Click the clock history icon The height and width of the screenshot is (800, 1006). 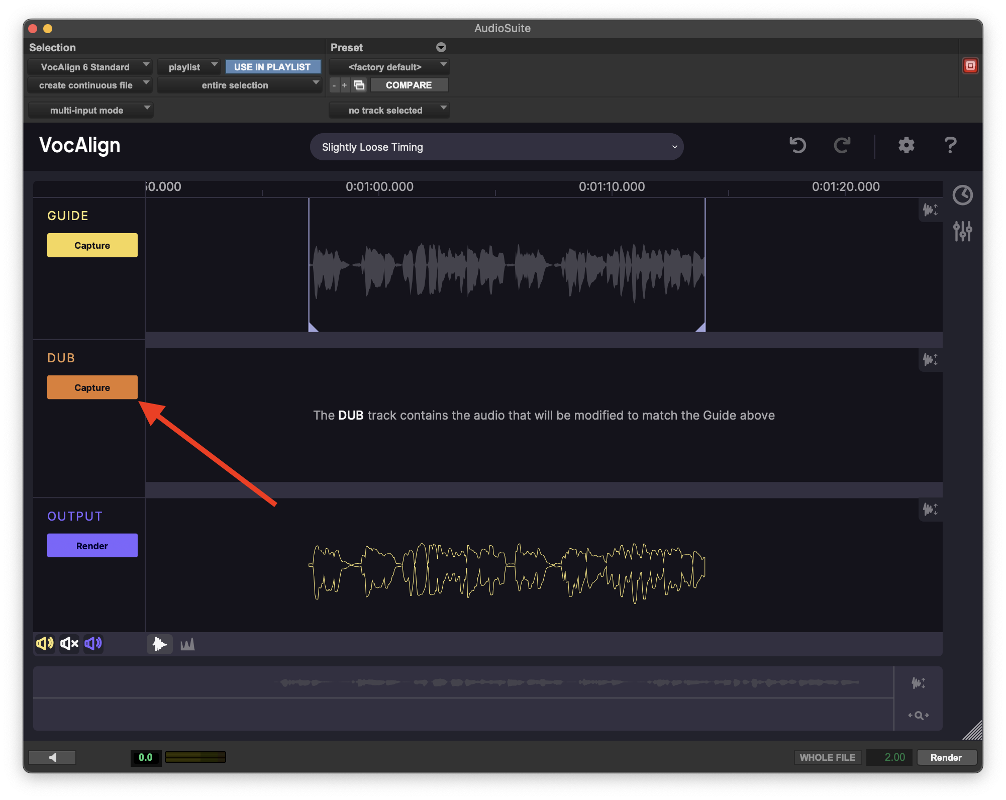coord(962,195)
